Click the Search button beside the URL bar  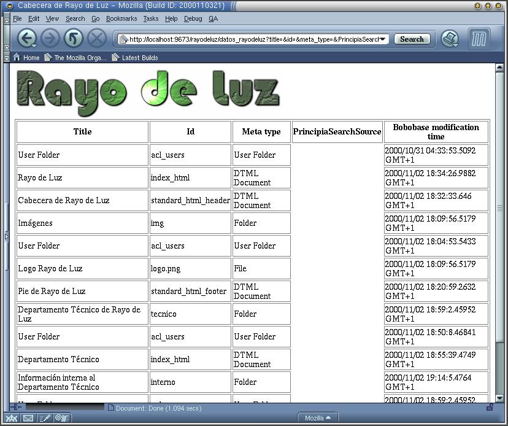tap(412, 39)
